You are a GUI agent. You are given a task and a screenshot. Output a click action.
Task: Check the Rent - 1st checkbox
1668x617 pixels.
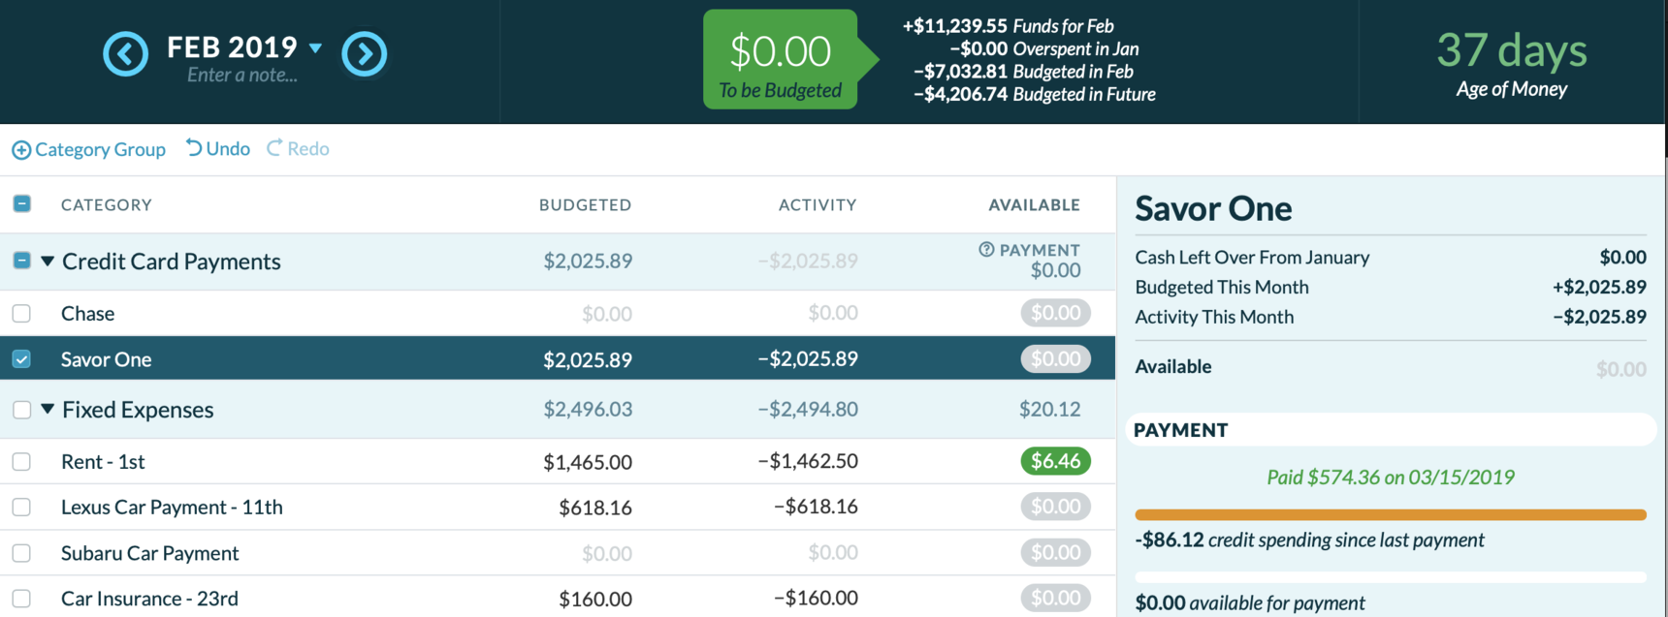click(21, 462)
